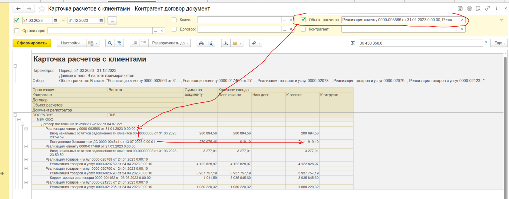
Task: Click the save-to-disk icon in title bar
Action: pyautogui.click(x=460, y=8)
